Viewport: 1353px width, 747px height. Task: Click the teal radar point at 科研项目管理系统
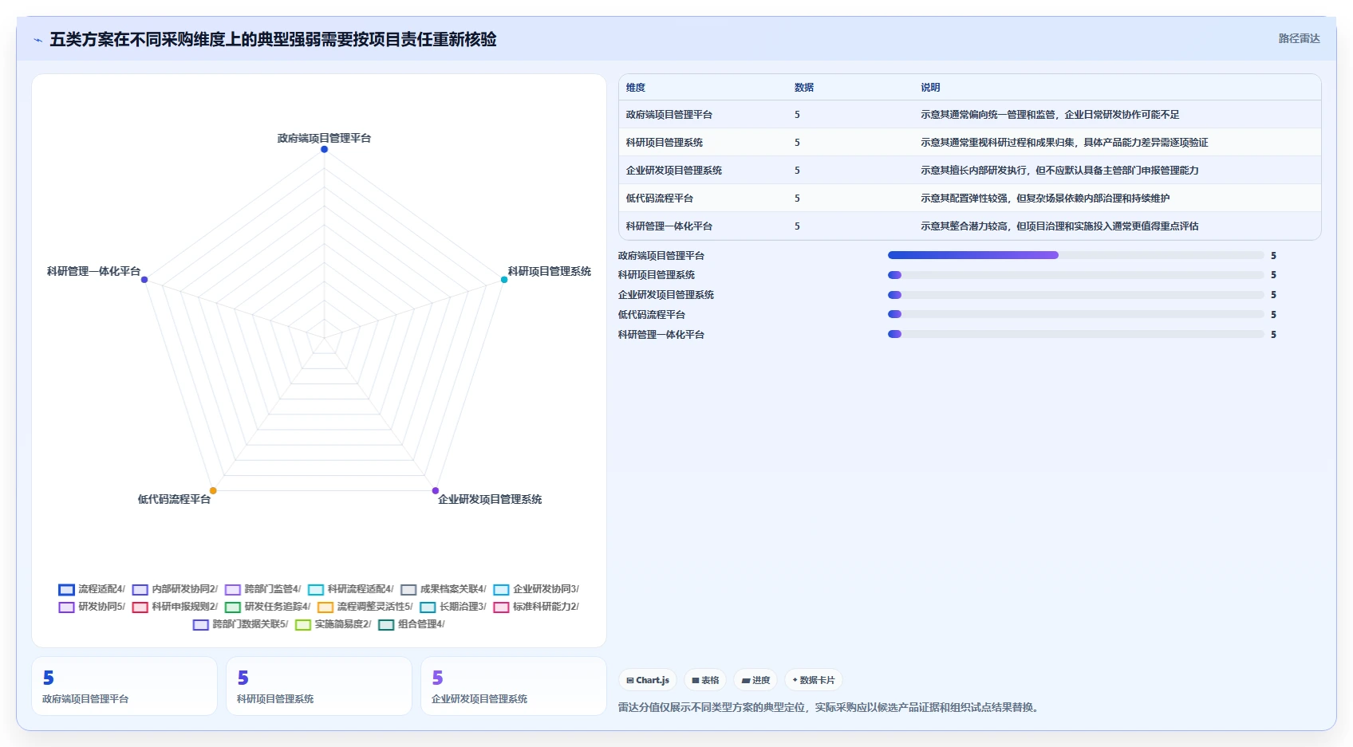(x=504, y=280)
